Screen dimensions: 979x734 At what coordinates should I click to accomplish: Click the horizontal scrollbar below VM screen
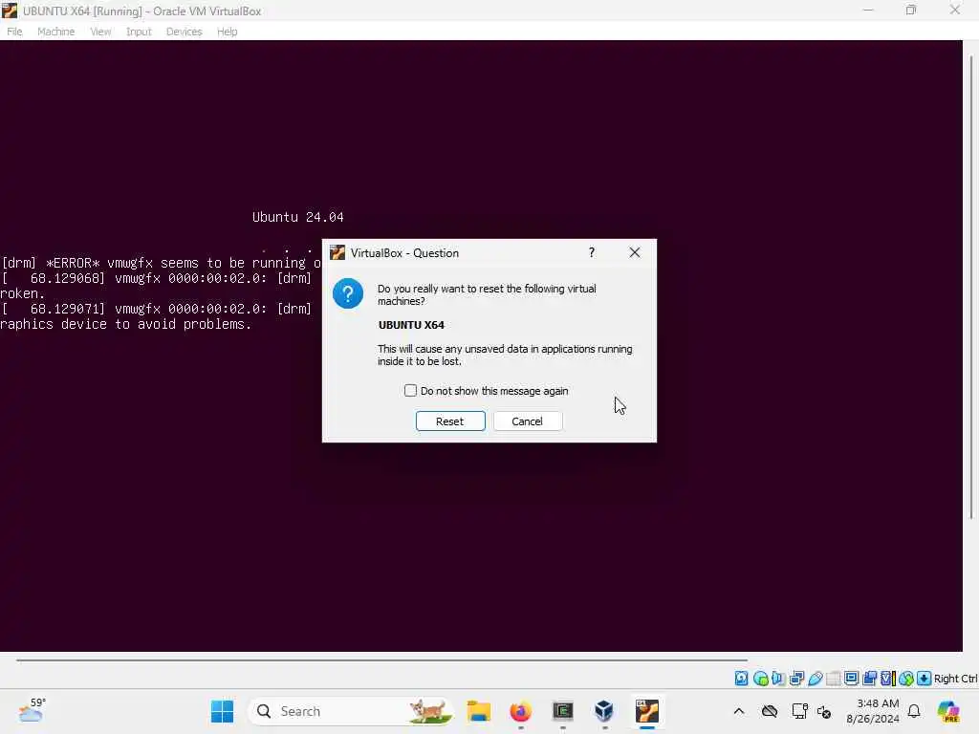(x=381, y=659)
